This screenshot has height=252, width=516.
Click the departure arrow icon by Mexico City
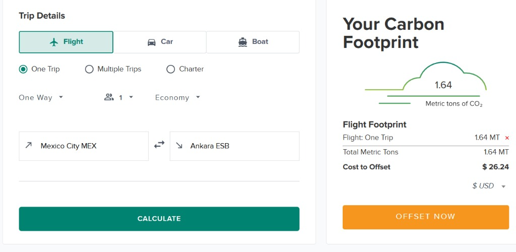coord(28,145)
